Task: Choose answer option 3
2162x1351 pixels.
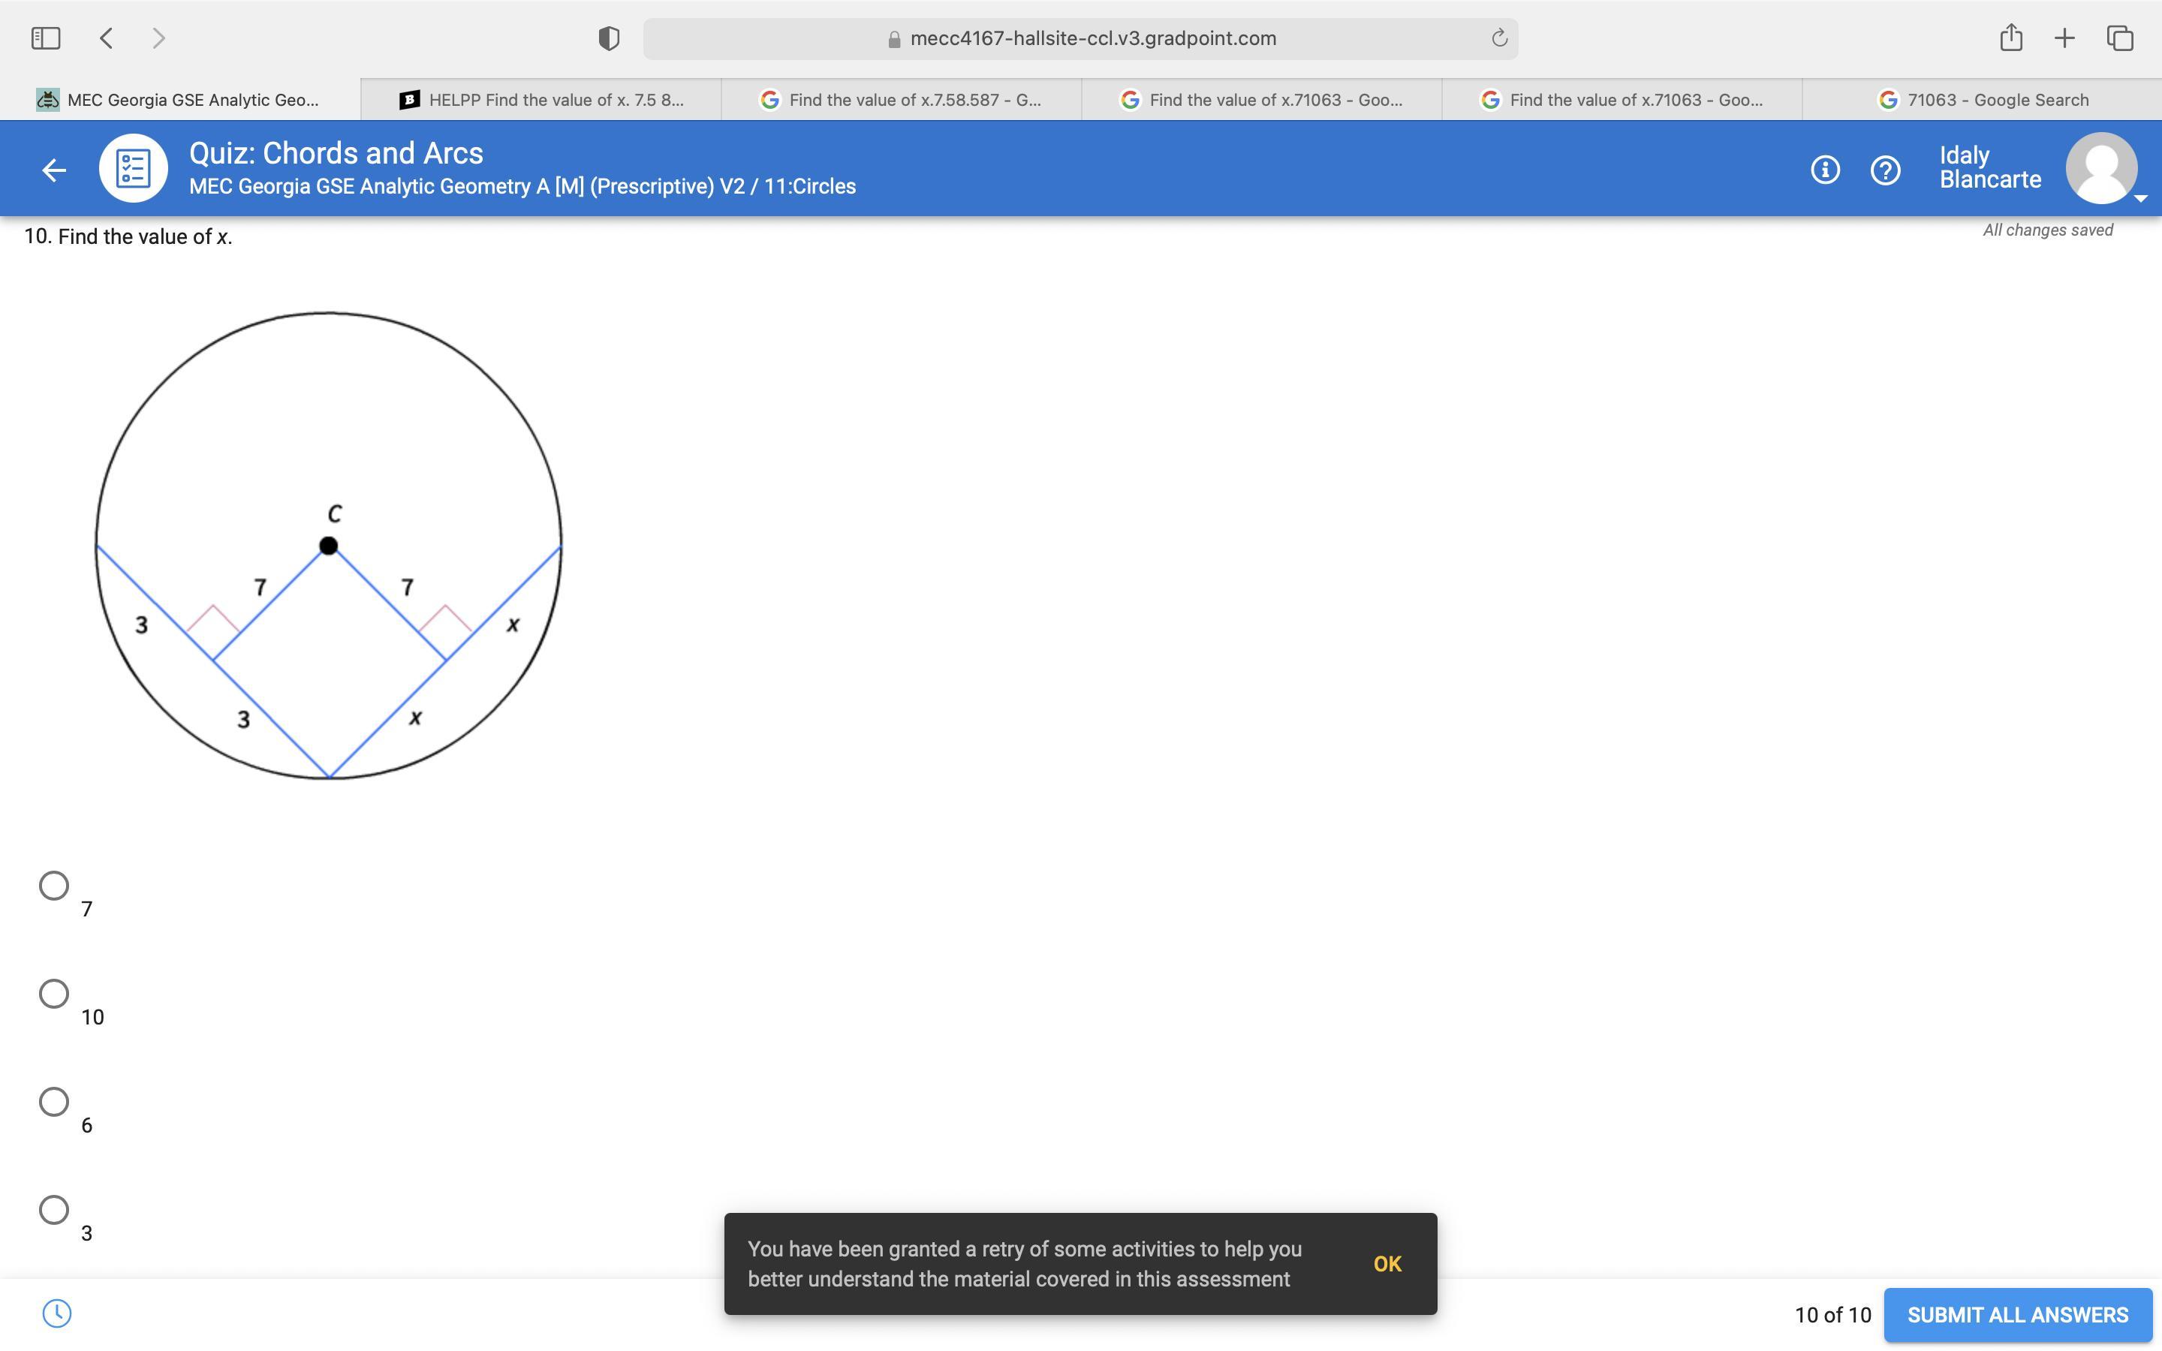Action: [x=55, y=1210]
